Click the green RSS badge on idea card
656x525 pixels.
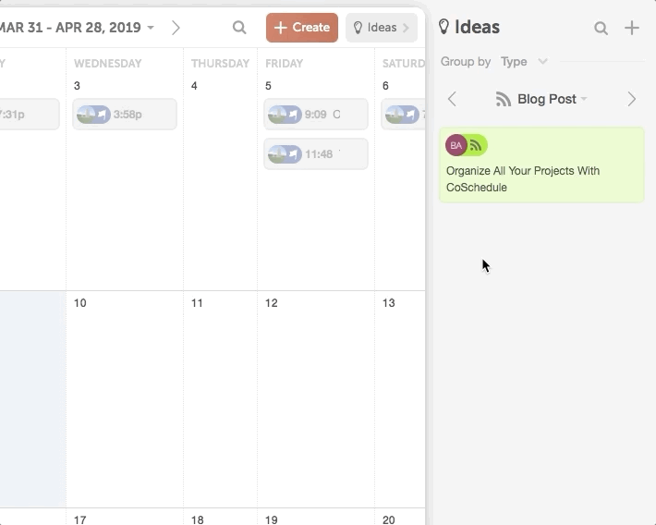[x=477, y=145]
